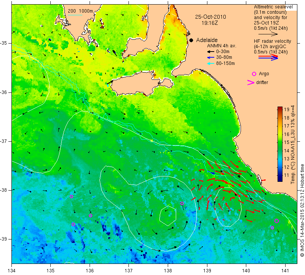Click latitude label -35 on the left axis

(3, 43)
